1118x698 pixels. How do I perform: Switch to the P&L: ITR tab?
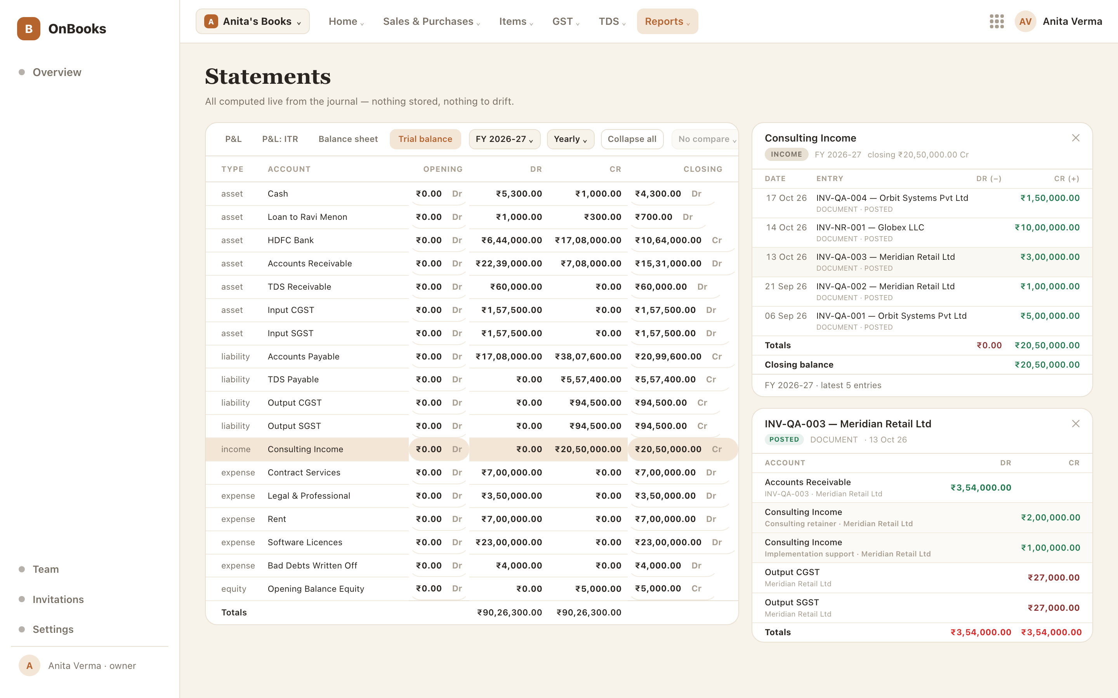tap(280, 139)
